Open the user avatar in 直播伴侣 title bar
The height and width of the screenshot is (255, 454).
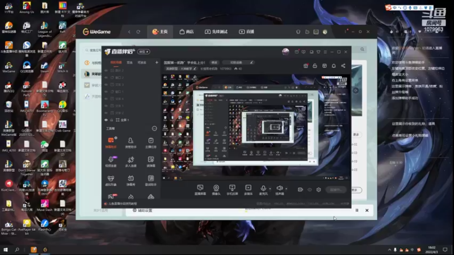point(285,52)
